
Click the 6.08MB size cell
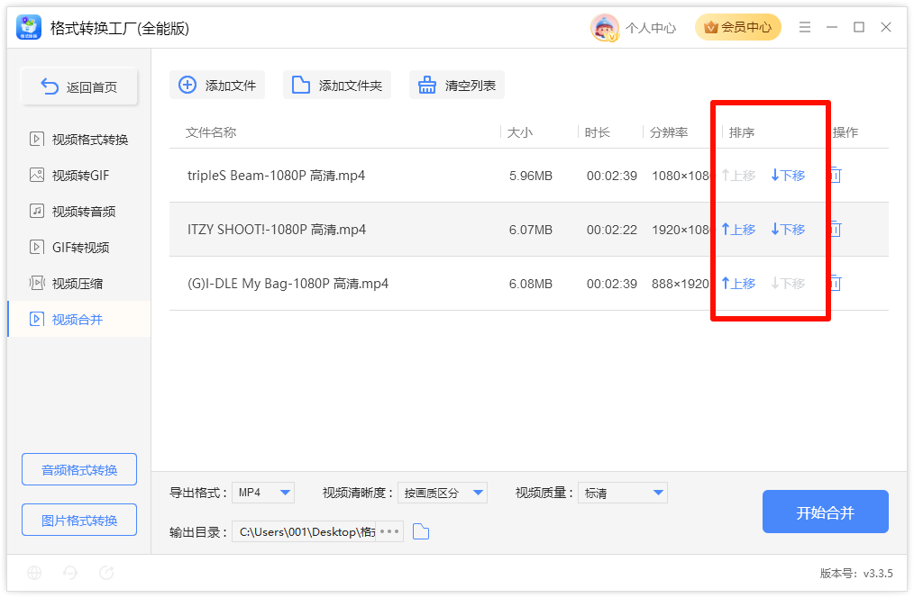(530, 285)
